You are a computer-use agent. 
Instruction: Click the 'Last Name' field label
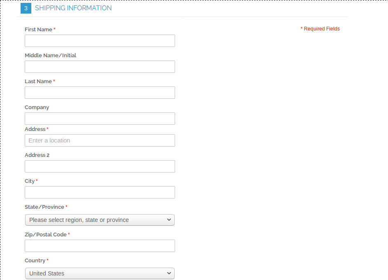coord(38,82)
